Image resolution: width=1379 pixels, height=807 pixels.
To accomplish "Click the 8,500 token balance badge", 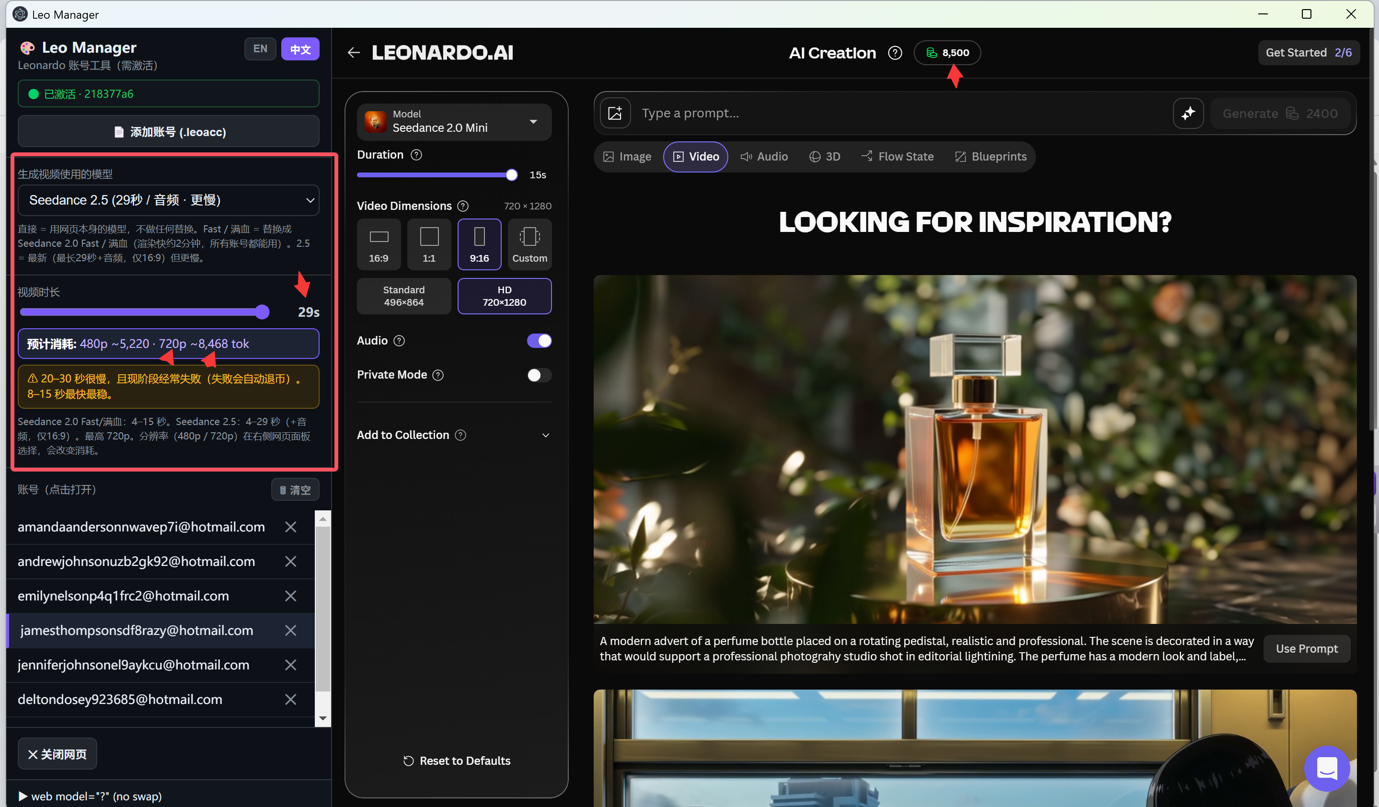I will click(x=947, y=53).
